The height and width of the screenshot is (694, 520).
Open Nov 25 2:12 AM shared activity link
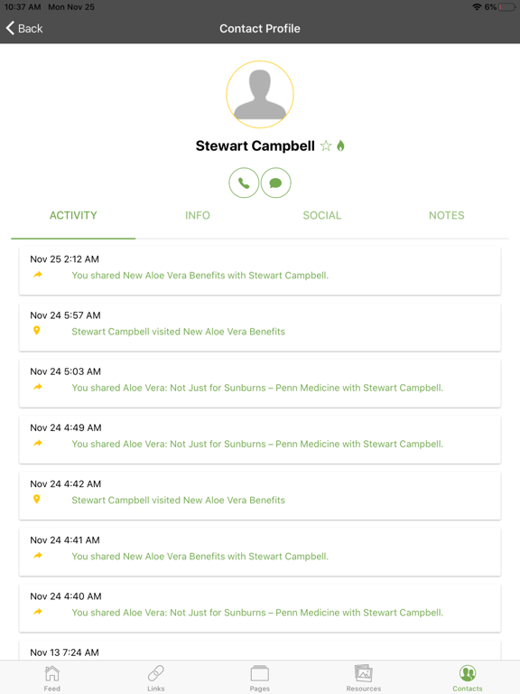tap(200, 276)
